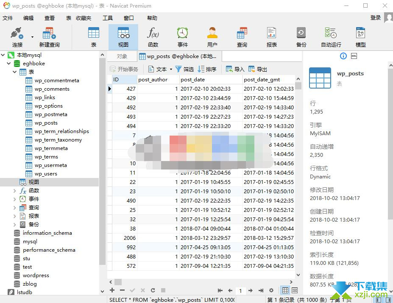Show DDL panel icon in right sidebar
393x303 pixels.
(x=354, y=56)
